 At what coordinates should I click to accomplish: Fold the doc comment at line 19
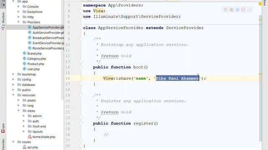(81, 95)
